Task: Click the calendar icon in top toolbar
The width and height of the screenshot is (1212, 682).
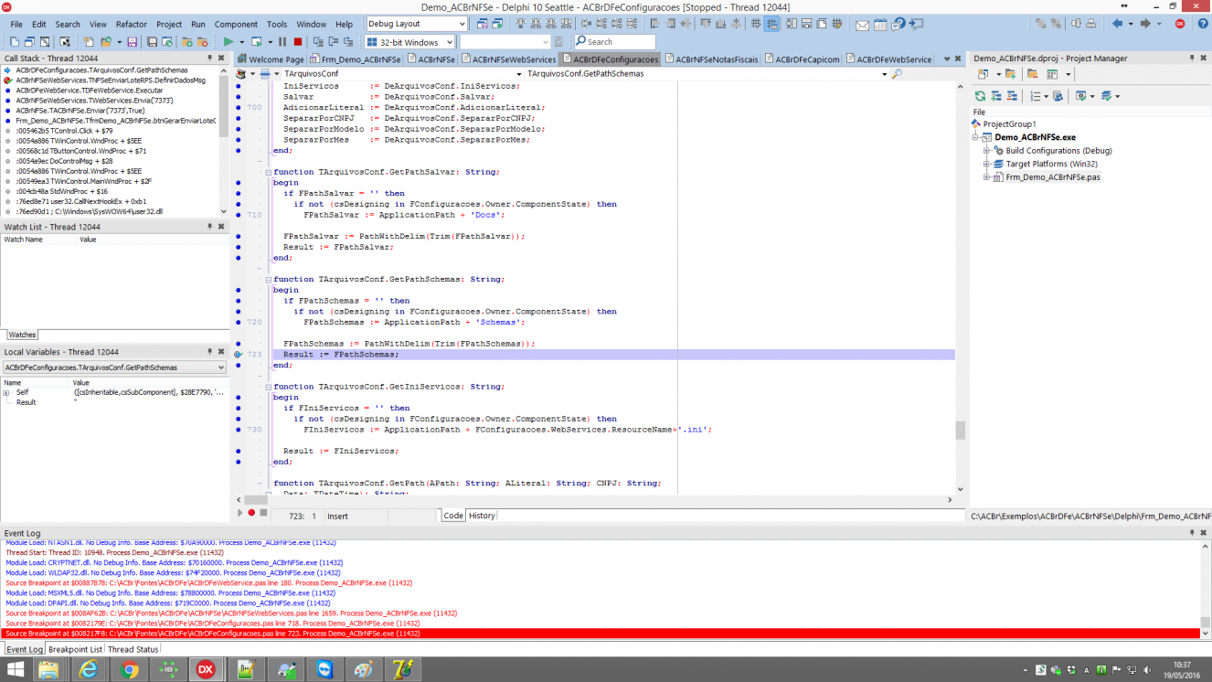Action: click(881, 25)
